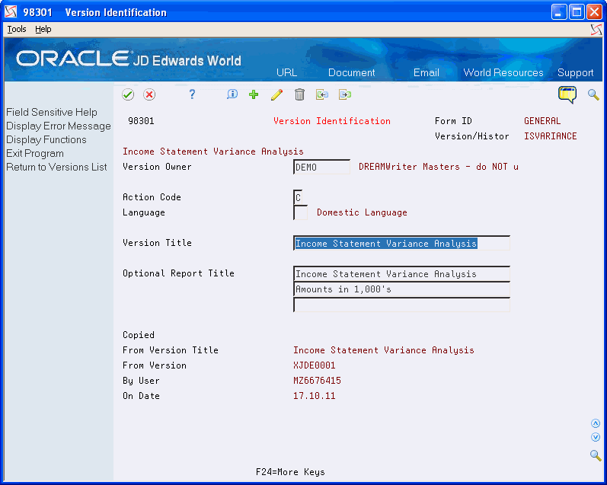This screenshot has width=607, height=485.
Task: Choose Exit Program
Action: pyautogui.click(x=35, y=154)
